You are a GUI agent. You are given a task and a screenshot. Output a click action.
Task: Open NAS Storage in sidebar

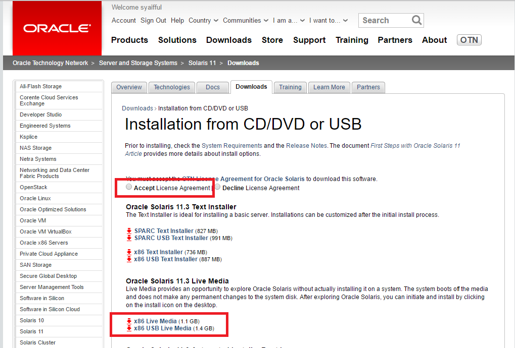59,148
